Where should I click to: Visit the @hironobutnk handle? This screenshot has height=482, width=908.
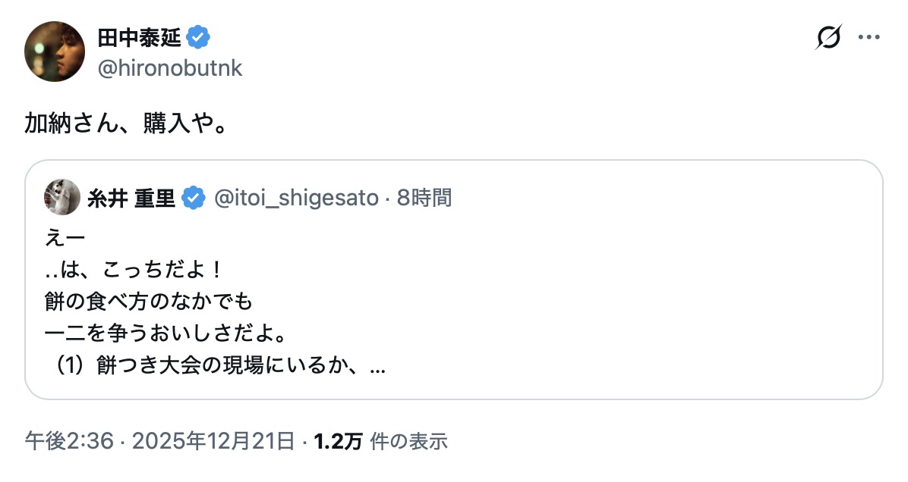point(170,68)
